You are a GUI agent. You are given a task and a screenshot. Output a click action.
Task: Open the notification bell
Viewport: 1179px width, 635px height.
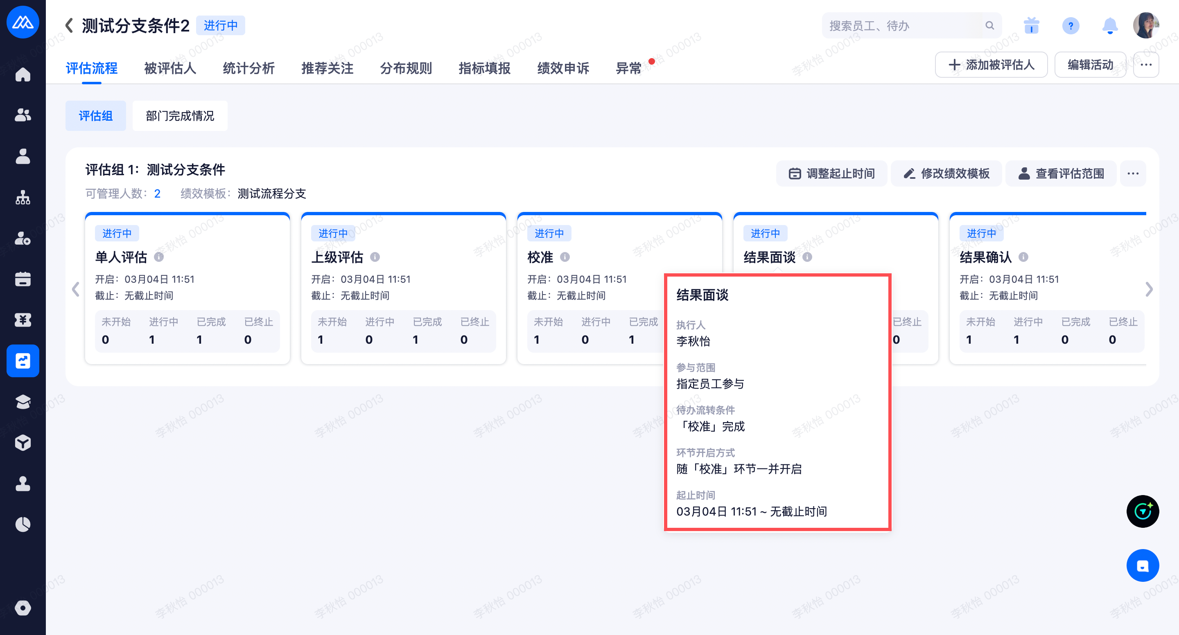tap(1110, 26)
